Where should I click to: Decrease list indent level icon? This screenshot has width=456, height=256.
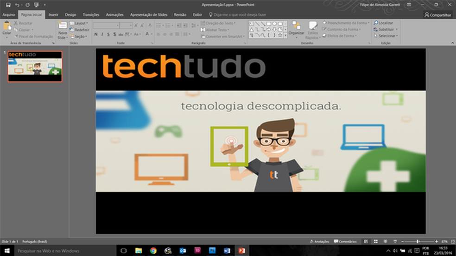pos(179,25)
